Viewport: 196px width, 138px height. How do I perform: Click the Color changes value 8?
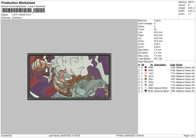click(x=155, y=23)
